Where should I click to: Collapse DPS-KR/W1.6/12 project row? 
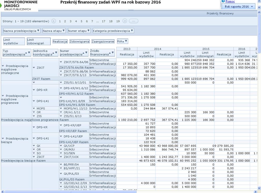(61, 88)
